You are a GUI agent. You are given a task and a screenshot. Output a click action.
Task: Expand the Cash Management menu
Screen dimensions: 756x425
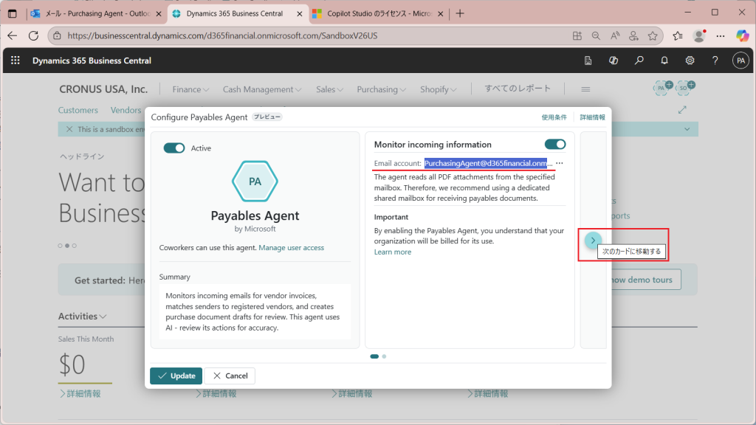(x=262, y=89)
